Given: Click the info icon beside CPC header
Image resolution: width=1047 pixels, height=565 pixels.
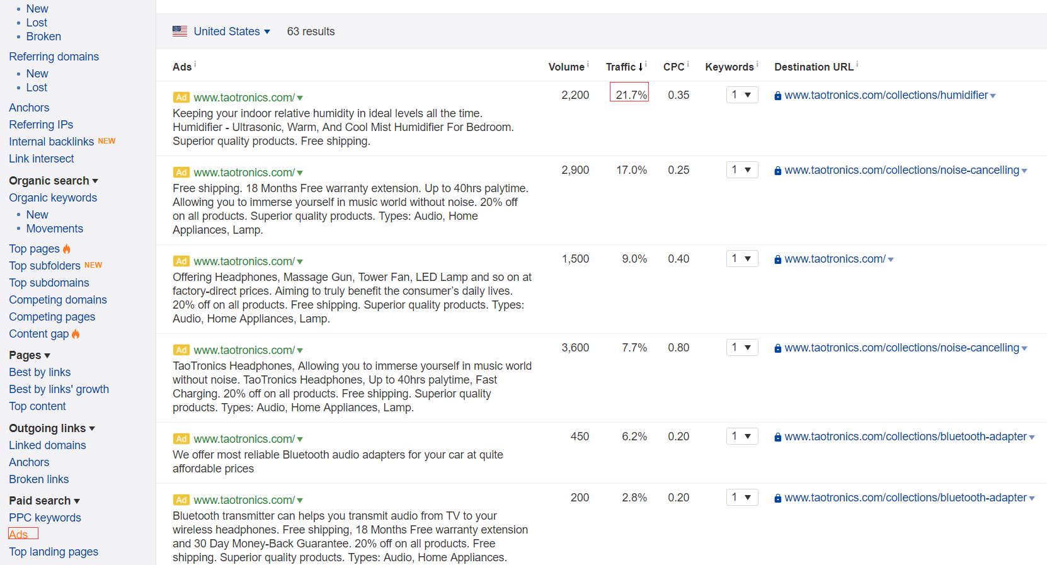Looking at the screenshot, I should pyautogui.click(x=688, y=64).
